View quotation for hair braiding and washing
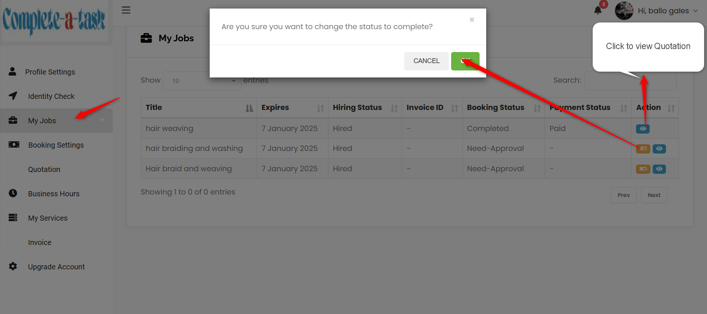Screen dimensions: 707x314 pyautogui.click(x=659, y=149)
